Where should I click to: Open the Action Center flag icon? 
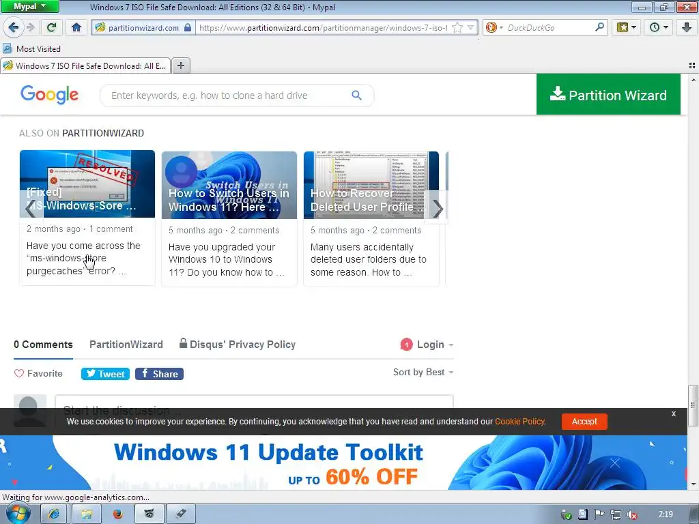599,515
